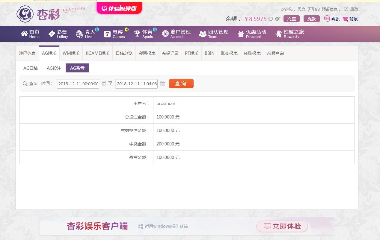Click the shirt background theme icon
Image resolution: width=380 pixels, height=240 pixels.
coord(346,19)
